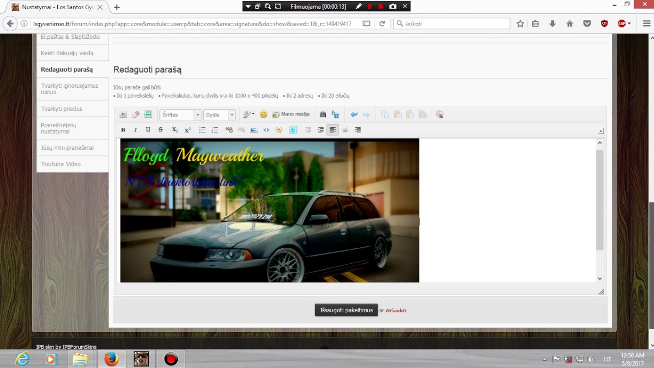Click the Twitter embed icon
The image size is (654, 368).
point(293,130)
